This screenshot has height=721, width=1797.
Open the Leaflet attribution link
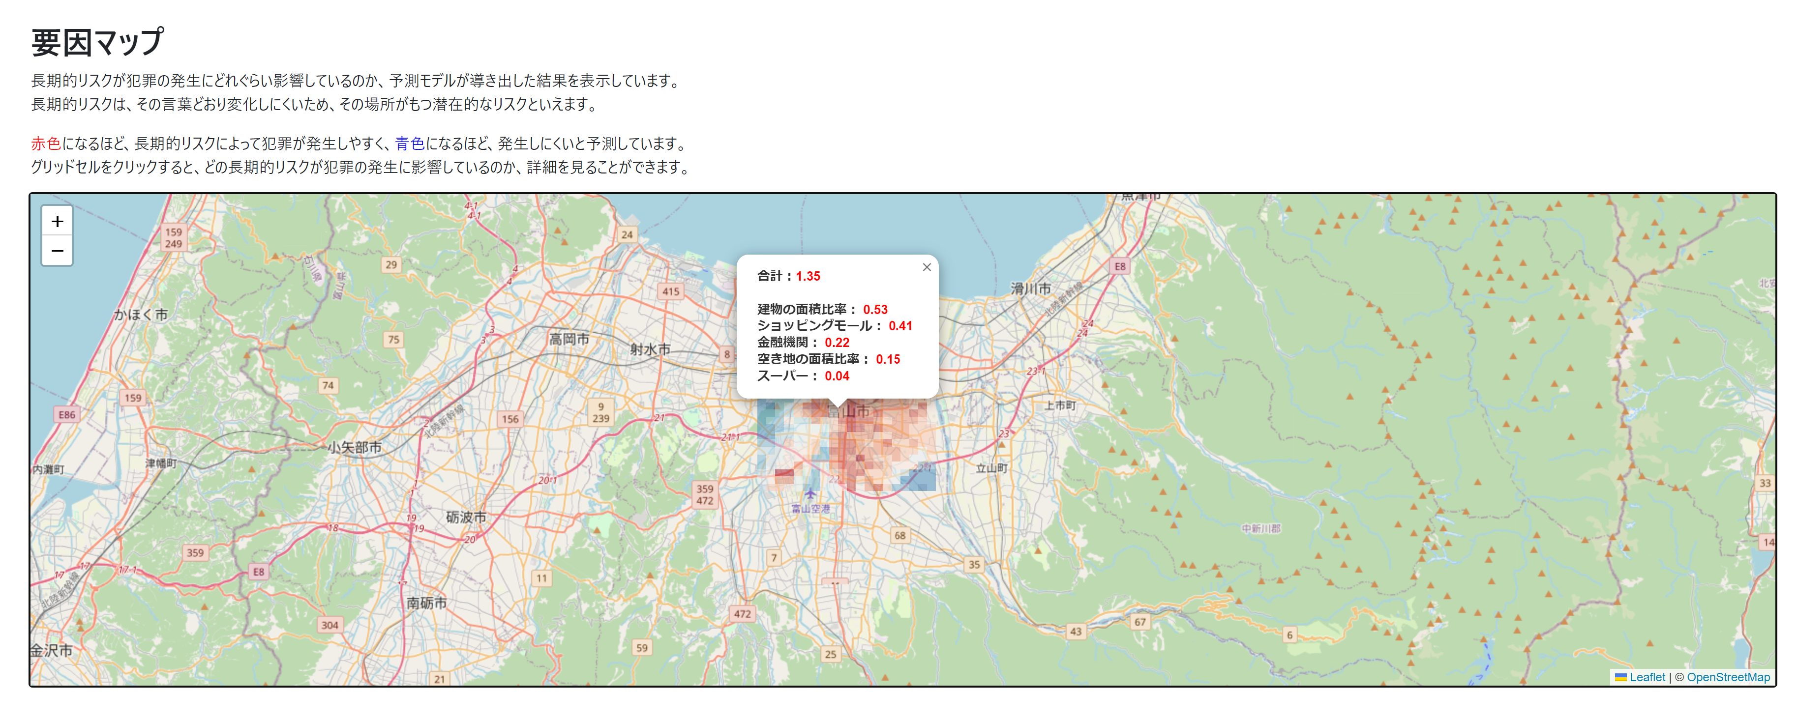[1647, 677]
